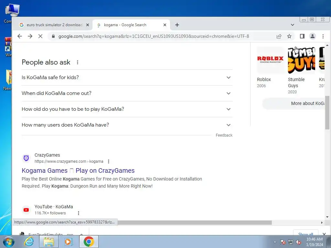The image size is (331, 248).
Task: Switch to euro truck simulator 2 download tab
Action: 53,25
